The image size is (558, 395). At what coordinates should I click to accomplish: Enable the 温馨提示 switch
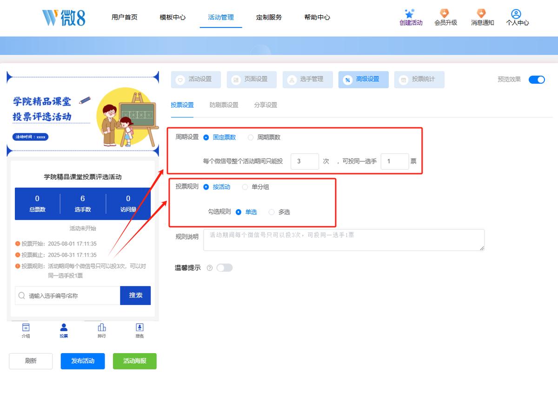tap(224, 268)
